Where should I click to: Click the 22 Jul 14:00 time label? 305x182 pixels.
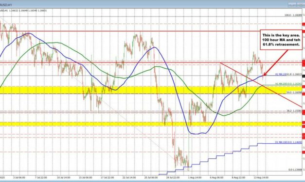[129, 177]
